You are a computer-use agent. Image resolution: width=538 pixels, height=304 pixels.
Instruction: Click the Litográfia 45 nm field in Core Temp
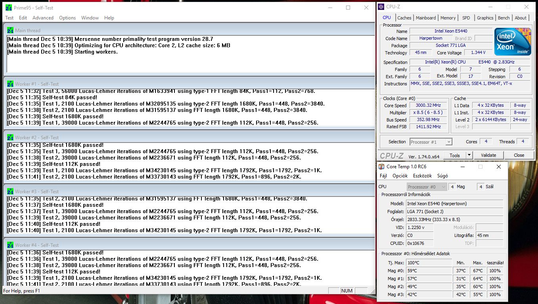[489, 235]
